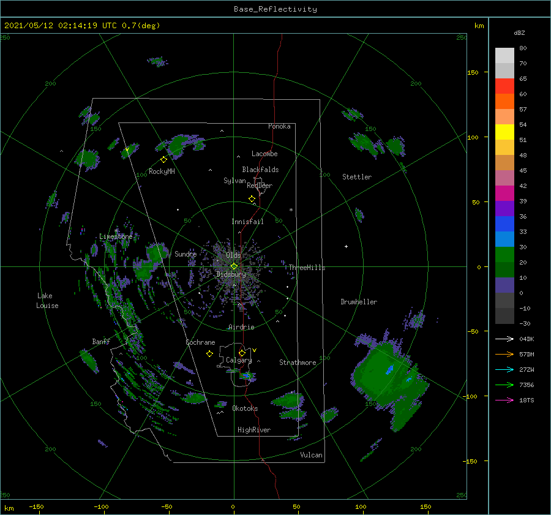Screen dimensions: 551x515
Task: Pick the purple 36-39 dBZ legend swatch
Action: pyautogui.click(x=504, y=208)
